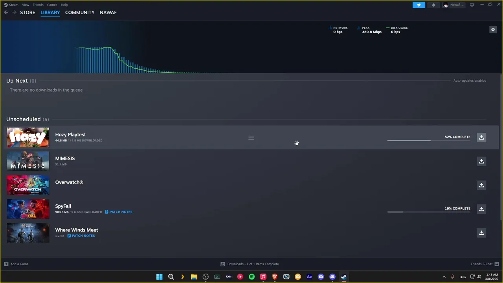Start download for Hozy Playtest
Viewport: 503px width, 283px height.
(481, 137)
